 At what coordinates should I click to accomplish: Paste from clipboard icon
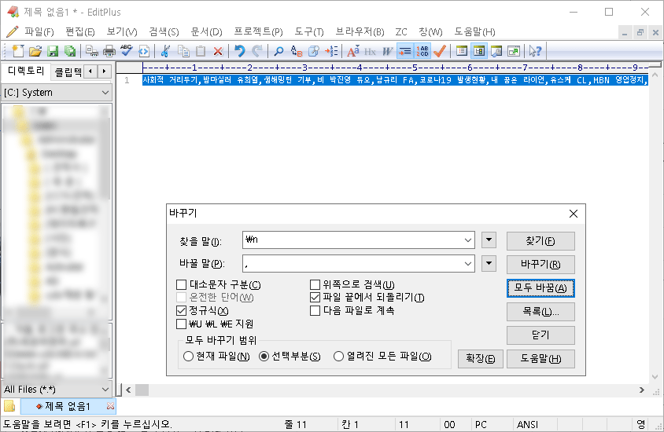pos(201,51)
